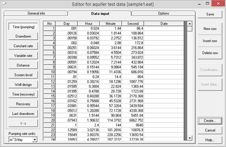
Task: Select Minute cell with value 2.2752
Action: click(111, 38)
